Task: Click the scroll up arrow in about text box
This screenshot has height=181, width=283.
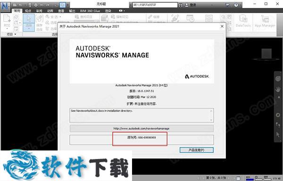Action: [x=211, y=111]
